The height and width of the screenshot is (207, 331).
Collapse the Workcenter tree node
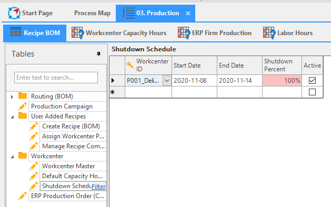[x=12, y=157]
